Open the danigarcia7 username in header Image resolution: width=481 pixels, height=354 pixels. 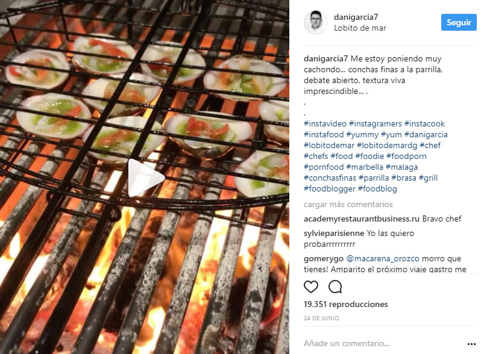pos(356,17)
